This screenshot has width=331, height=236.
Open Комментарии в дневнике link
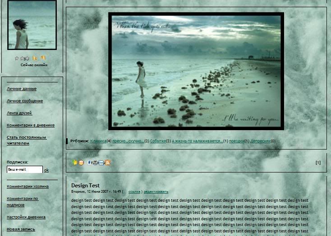pos(31,125)
